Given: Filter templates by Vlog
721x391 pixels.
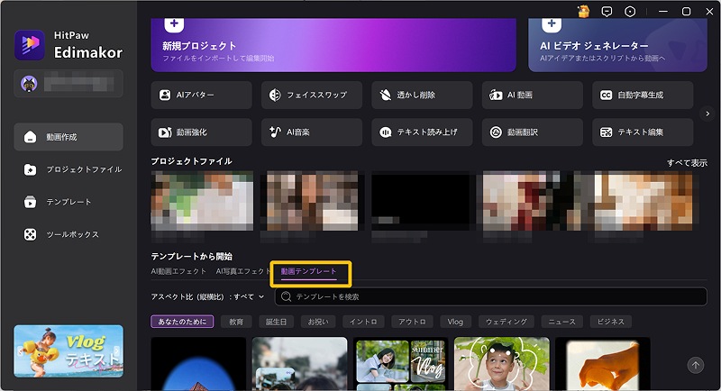Looking at the screenshot, I should (x=455, y=322).
